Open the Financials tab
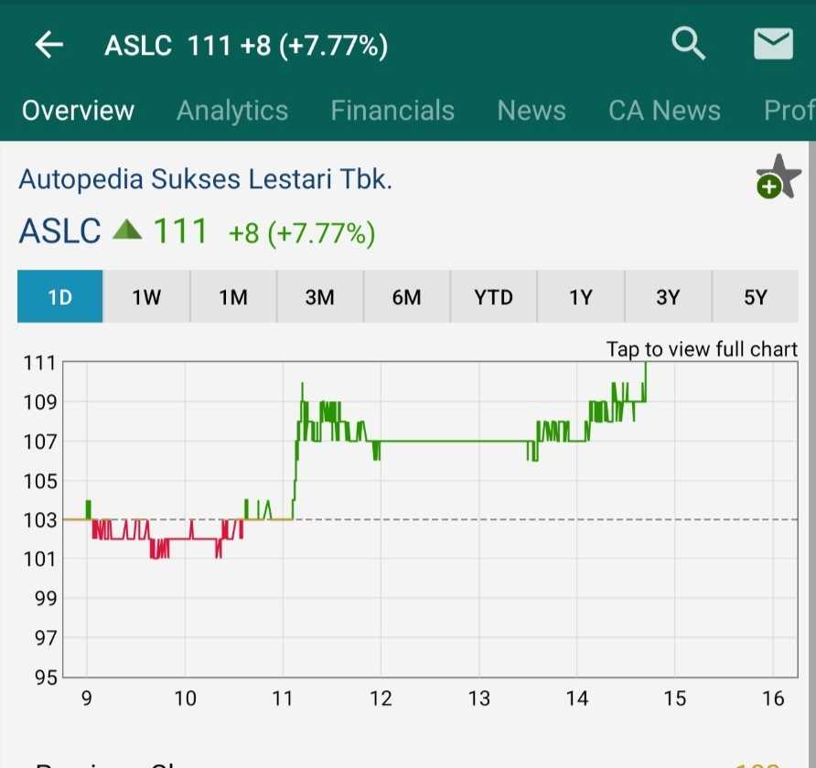The image size is (816, 768). 392,111
